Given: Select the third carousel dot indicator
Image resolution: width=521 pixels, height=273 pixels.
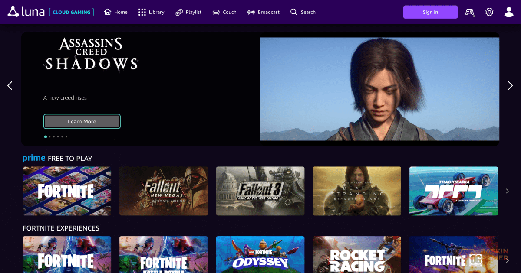Looking at the screenshot, I should tap(54, 136).
